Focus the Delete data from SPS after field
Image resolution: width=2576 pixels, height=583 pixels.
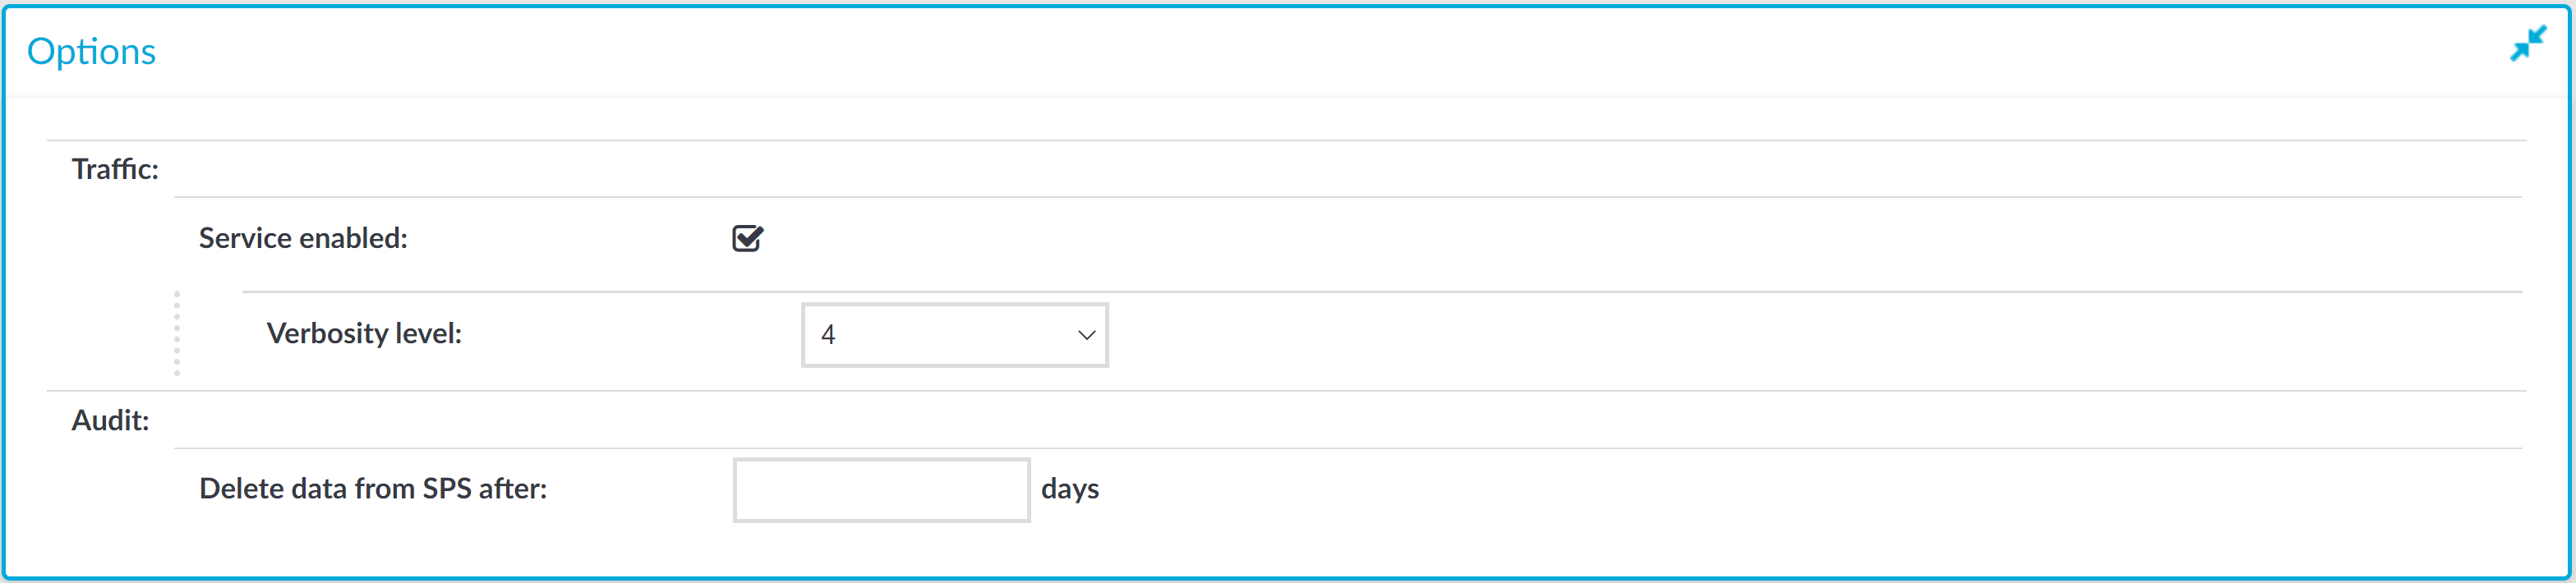[881, 490]
